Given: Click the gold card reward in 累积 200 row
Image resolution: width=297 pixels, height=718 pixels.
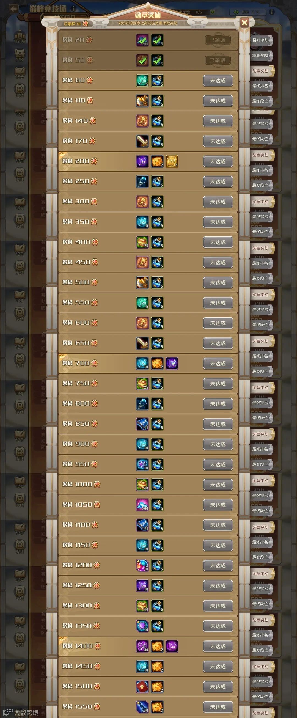Looking at the screenshot, I should pos(172,161).
